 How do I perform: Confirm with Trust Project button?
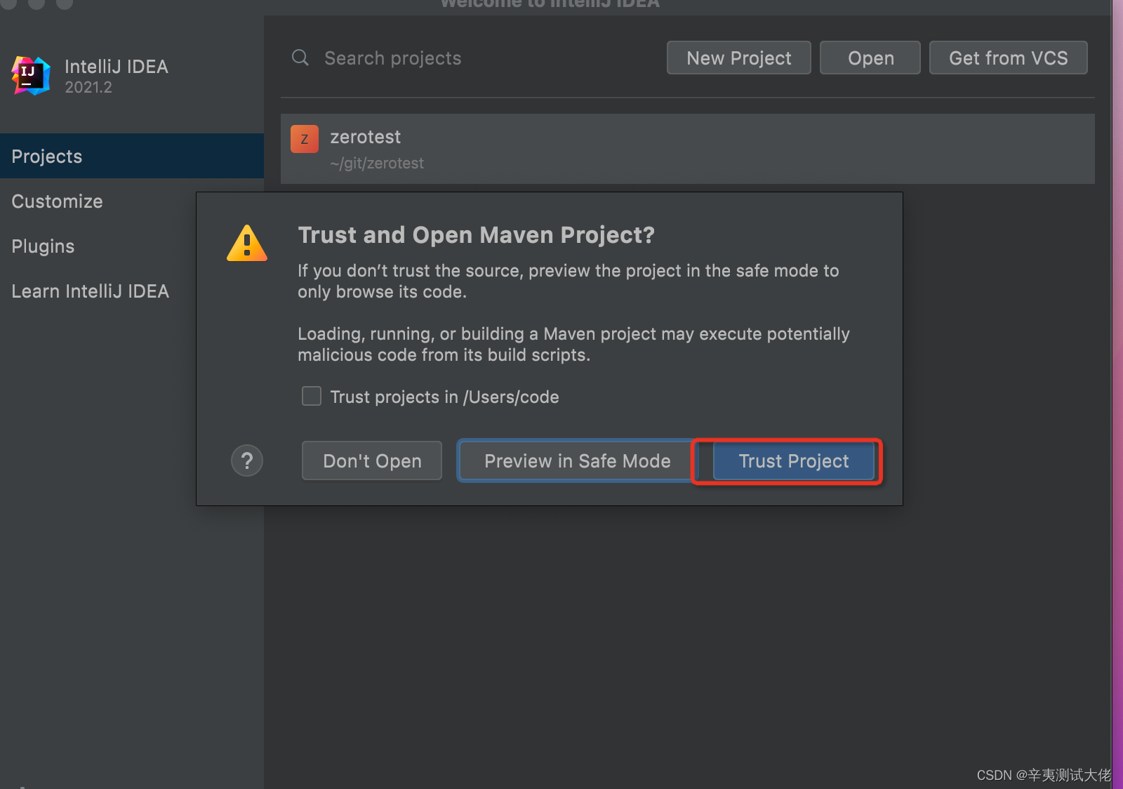794,460
